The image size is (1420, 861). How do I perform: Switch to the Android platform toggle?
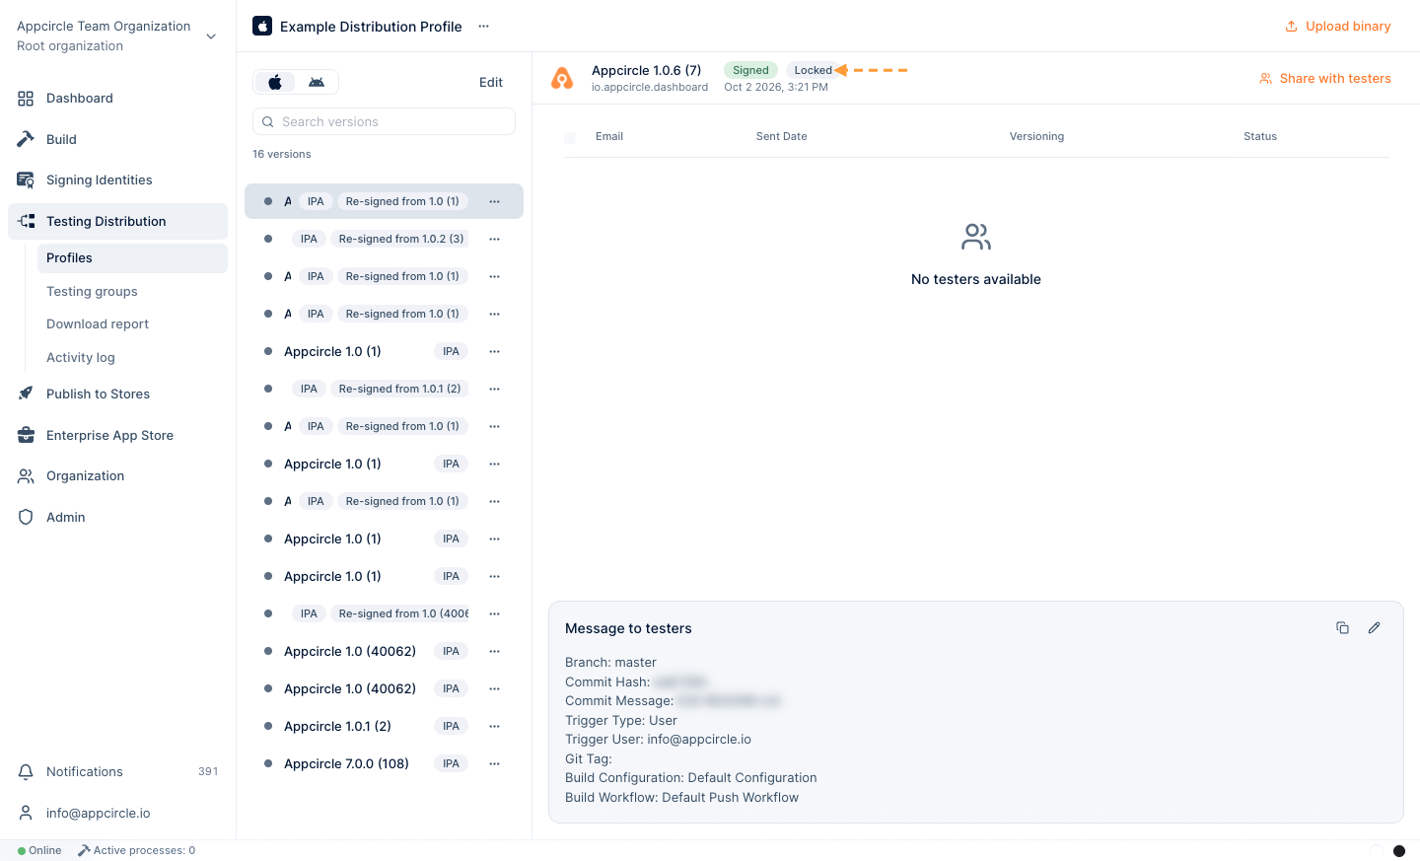[317, 82]
